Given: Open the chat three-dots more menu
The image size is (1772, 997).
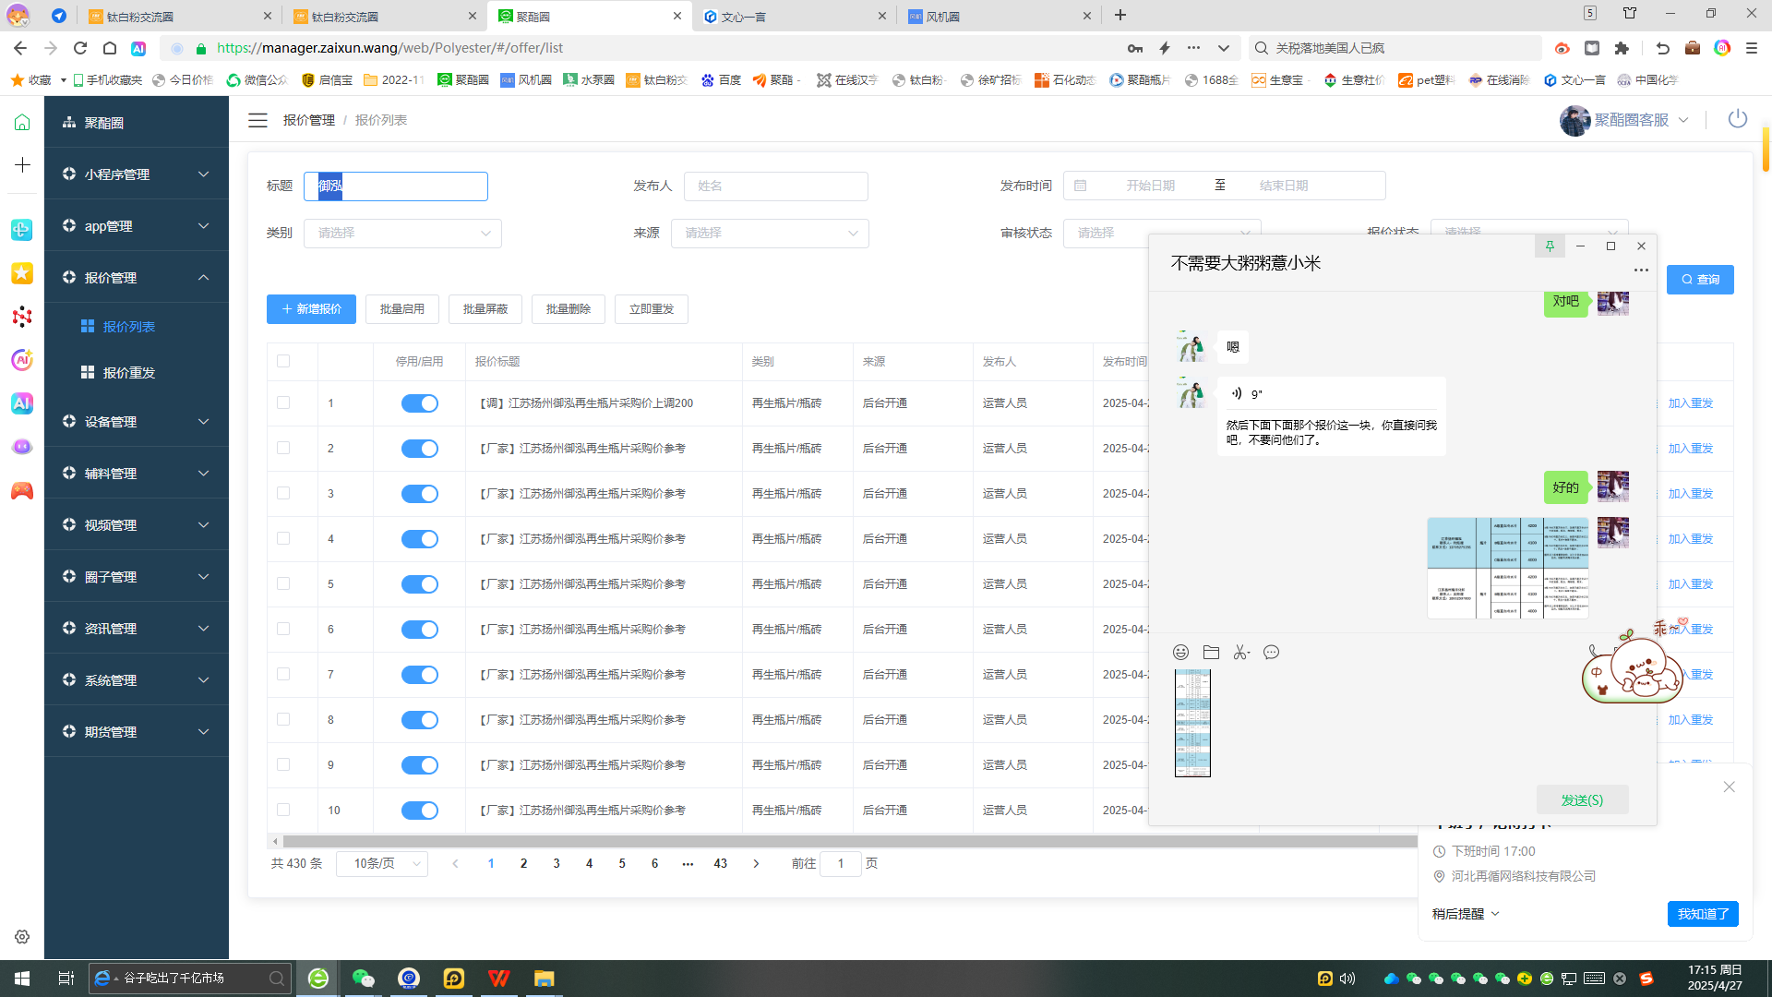Looking at the screenshot, I should [1640, 270].
